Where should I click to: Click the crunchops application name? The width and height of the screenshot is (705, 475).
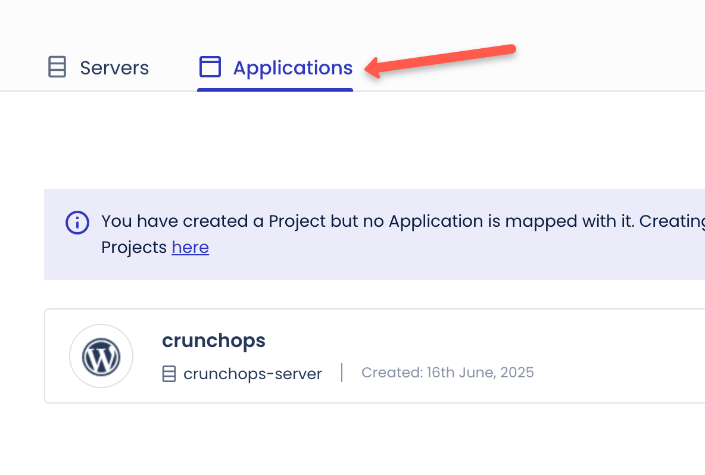click(x=213, y=340)
